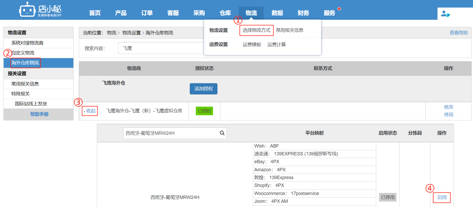Select 常用报关信息 in the dropdown menu

[290, 30]
